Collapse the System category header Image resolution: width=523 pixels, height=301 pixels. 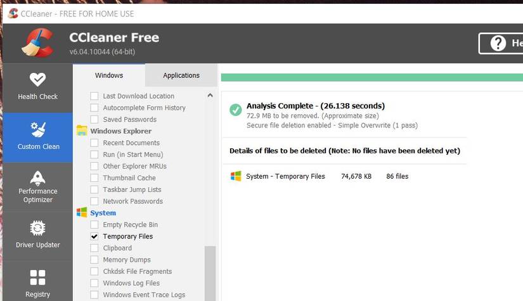click(x=103, y=213)
